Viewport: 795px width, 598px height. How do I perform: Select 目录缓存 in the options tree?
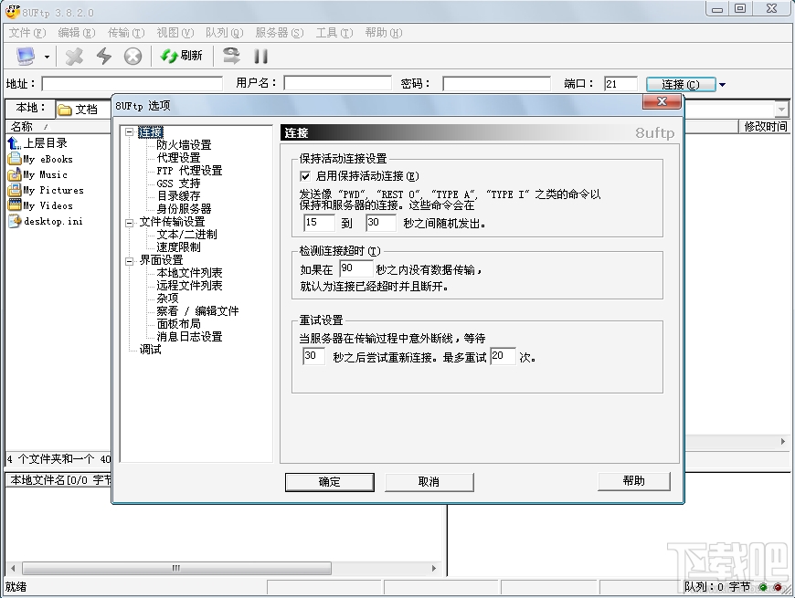[x=178, y=196]
